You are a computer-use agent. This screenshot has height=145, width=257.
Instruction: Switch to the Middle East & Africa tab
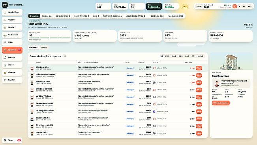coord(135,16)
